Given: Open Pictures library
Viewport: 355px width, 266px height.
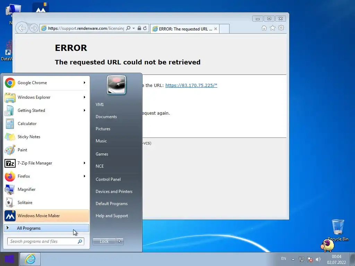Looking at the screenshot, I should 103,129.
